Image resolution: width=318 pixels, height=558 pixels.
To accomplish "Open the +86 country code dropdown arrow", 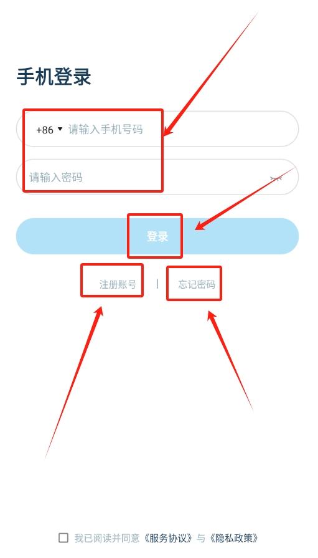I will click(x=60, y=129).
